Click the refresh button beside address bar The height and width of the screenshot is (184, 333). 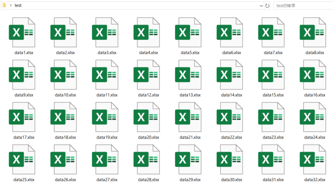(x=268, y=6)
